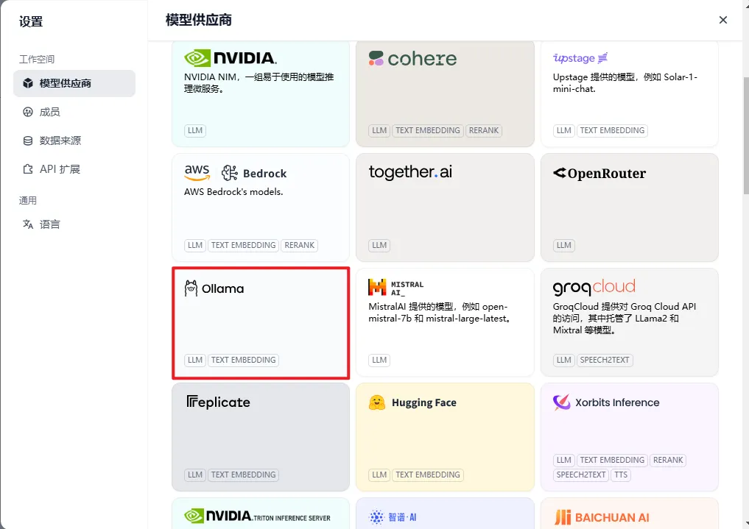Click the Upstage logo
Viewport: 749px width, 529px height.
point(580,58)
